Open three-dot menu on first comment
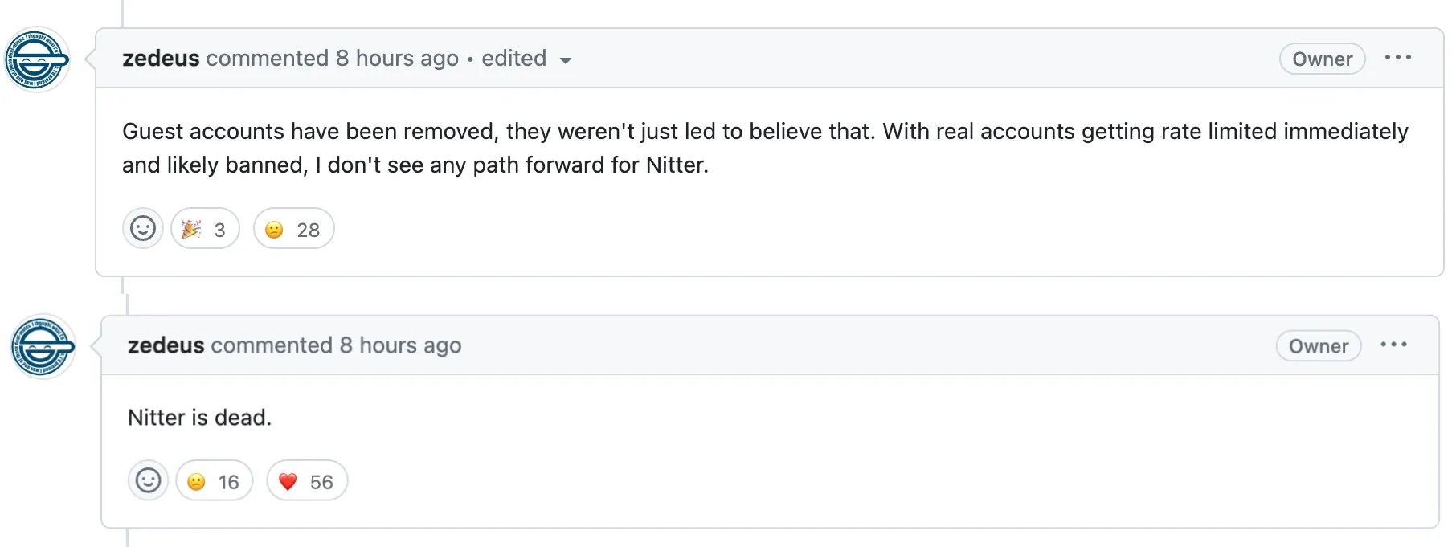1456x547 pixels. [x=1397, y=58]
